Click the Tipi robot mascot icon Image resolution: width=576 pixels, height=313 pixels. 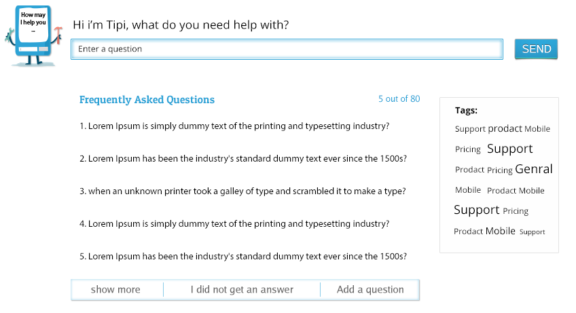(33, 35)
